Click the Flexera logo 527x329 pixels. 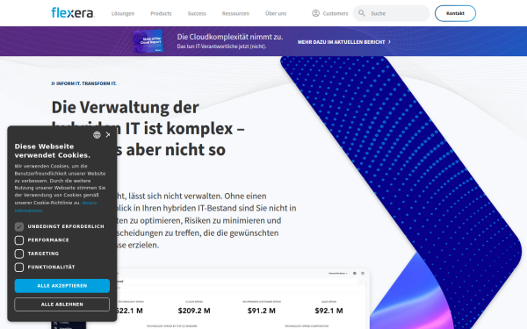coord(73,13)
